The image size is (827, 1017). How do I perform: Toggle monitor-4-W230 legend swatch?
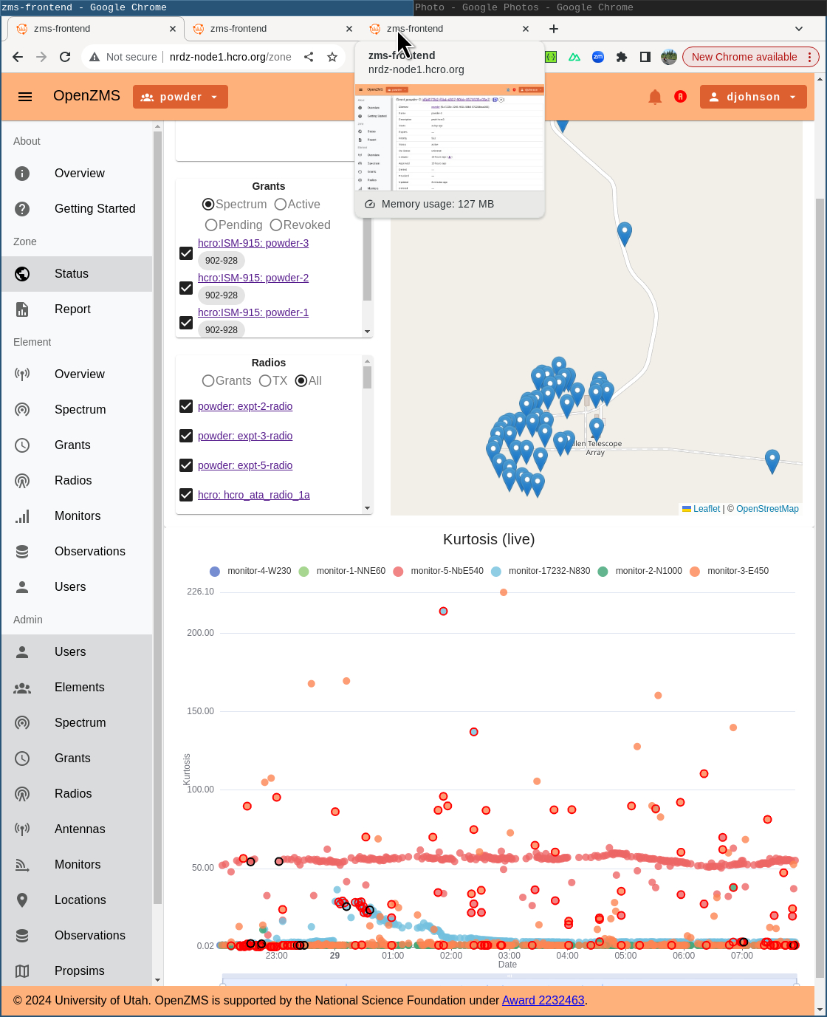(x=215, y=572)
